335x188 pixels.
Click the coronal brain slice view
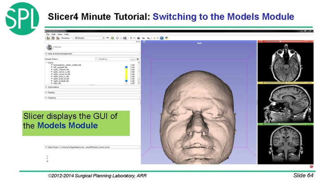coord(286,145)
